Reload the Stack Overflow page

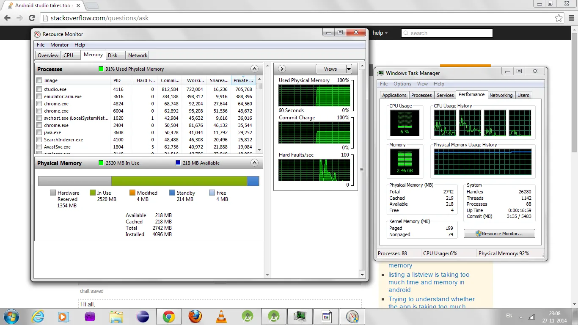point(32,18)
